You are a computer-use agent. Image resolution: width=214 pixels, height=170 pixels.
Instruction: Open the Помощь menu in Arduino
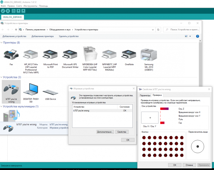point(43,6)
